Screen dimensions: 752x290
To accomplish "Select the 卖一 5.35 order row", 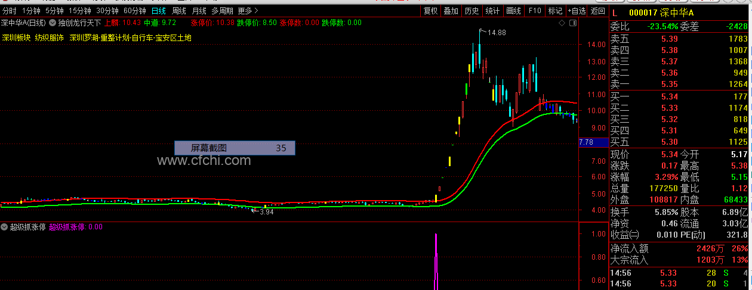I will click(x=679, y=84).
